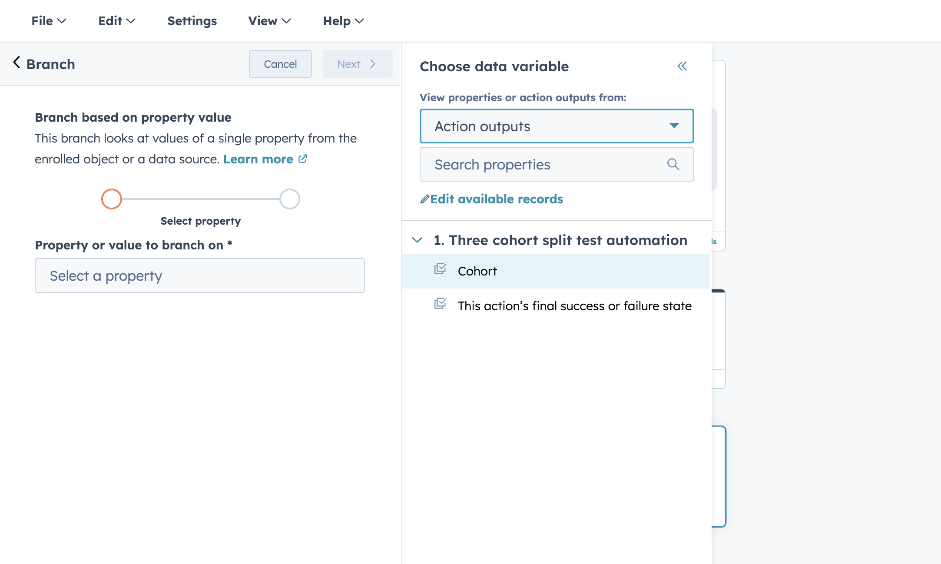This screenshot has width=941, height=564.
Task: Open the Learn more link
Action: [x=258, y=159]
